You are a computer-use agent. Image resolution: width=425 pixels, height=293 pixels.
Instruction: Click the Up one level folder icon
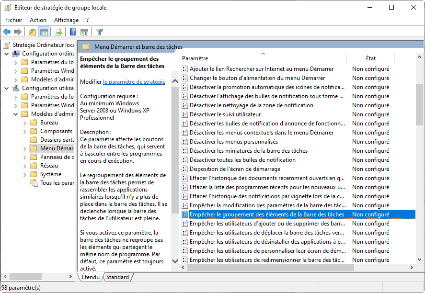(x=33, y=32)
